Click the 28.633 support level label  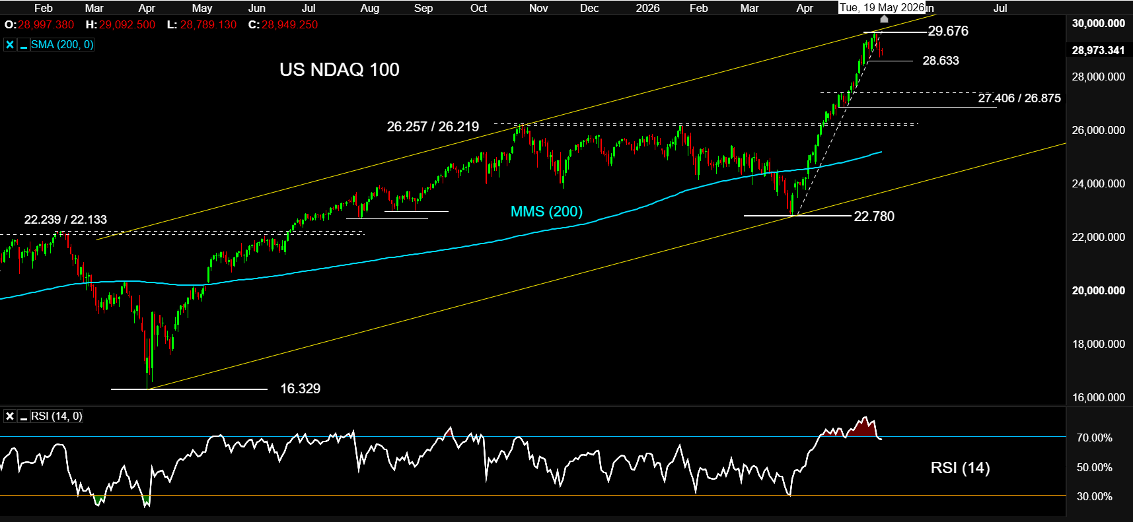coord(941,61)
